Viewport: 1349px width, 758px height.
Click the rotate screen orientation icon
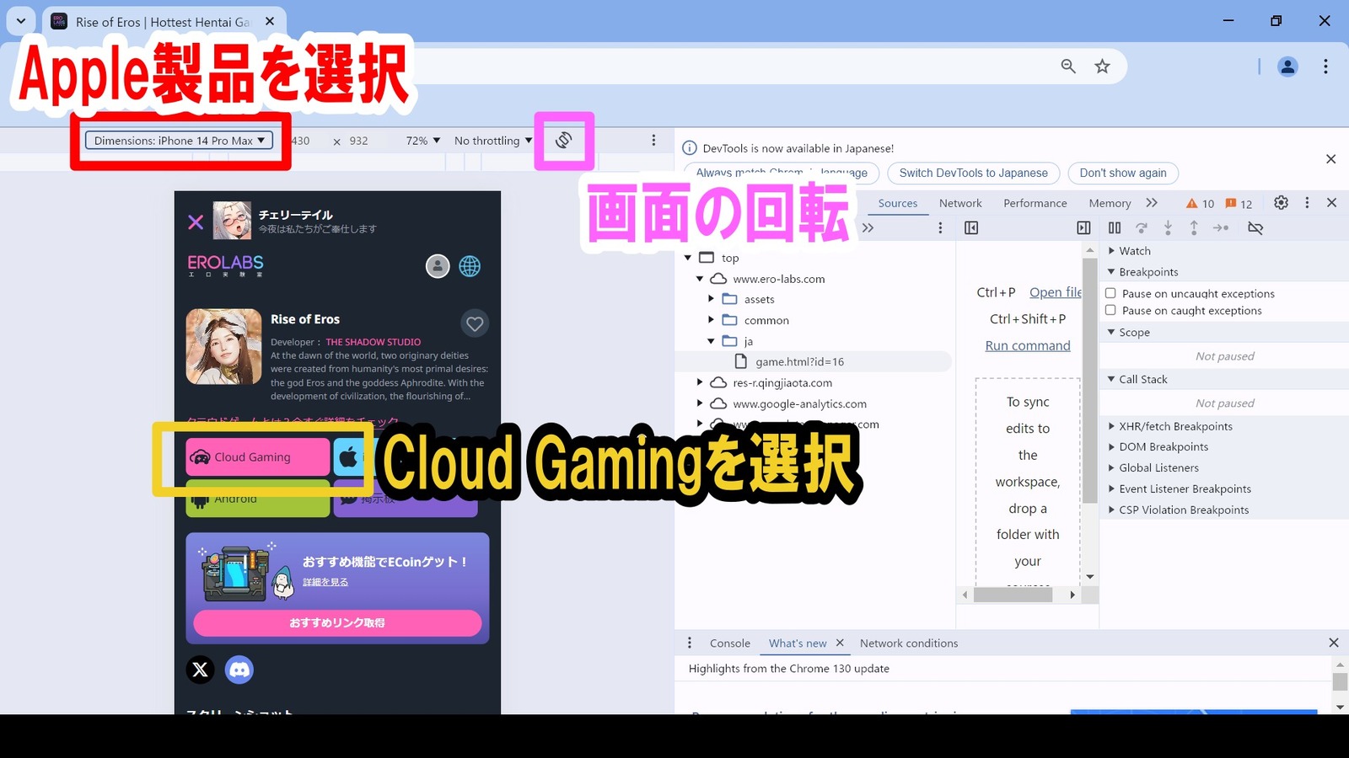point(565,141)
